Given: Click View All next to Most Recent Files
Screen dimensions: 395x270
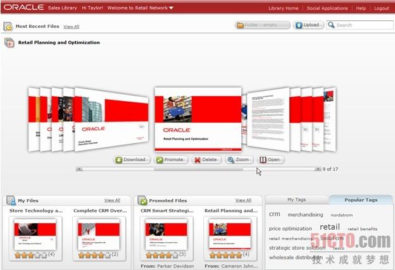Looking at the screenshot, I should (x=72, y=27).
